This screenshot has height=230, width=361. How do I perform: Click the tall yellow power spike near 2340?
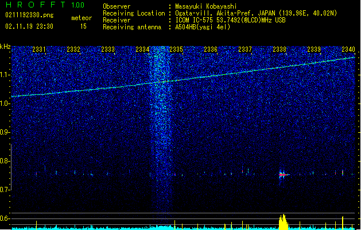point(343,223)
